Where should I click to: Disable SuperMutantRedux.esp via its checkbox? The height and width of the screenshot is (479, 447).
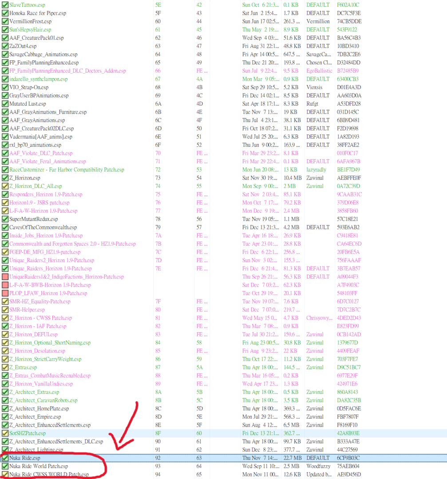[x=5, y=219]
